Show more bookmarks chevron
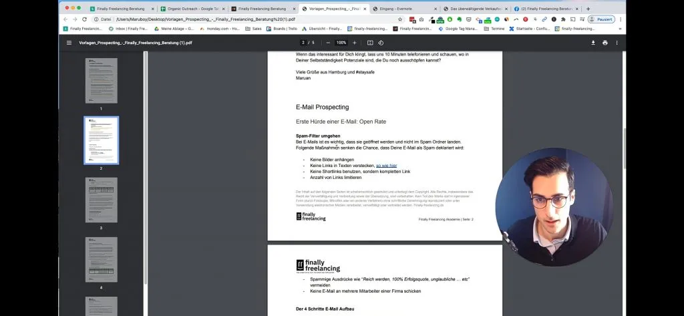This screenshot has width=684, height=316. [x=621, y=29]
